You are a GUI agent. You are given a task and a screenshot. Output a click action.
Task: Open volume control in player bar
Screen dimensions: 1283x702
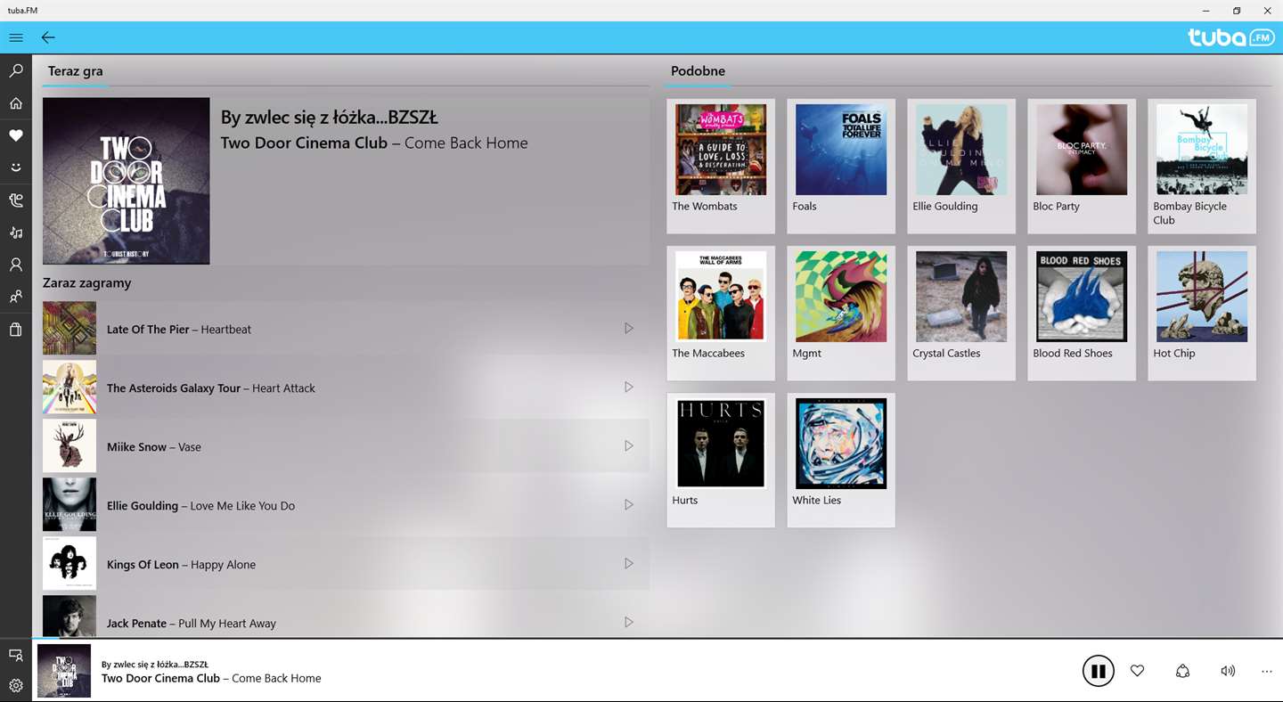(x=1228, y=671)
